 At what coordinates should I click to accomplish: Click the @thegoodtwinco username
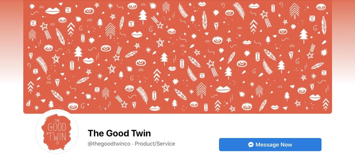[x=109, y=144]
